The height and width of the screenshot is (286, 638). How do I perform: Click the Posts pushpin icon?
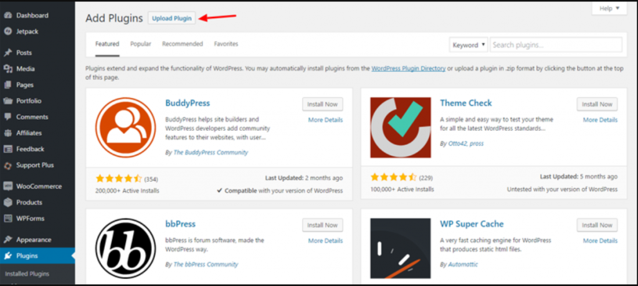pos(7,52)
